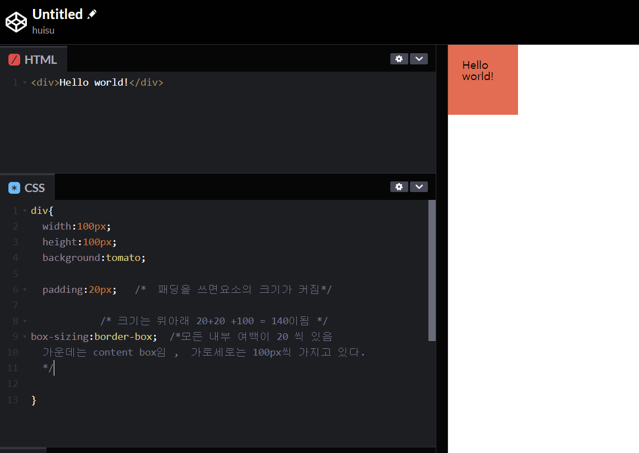Click the red HTML slash icon

[14, 59]
